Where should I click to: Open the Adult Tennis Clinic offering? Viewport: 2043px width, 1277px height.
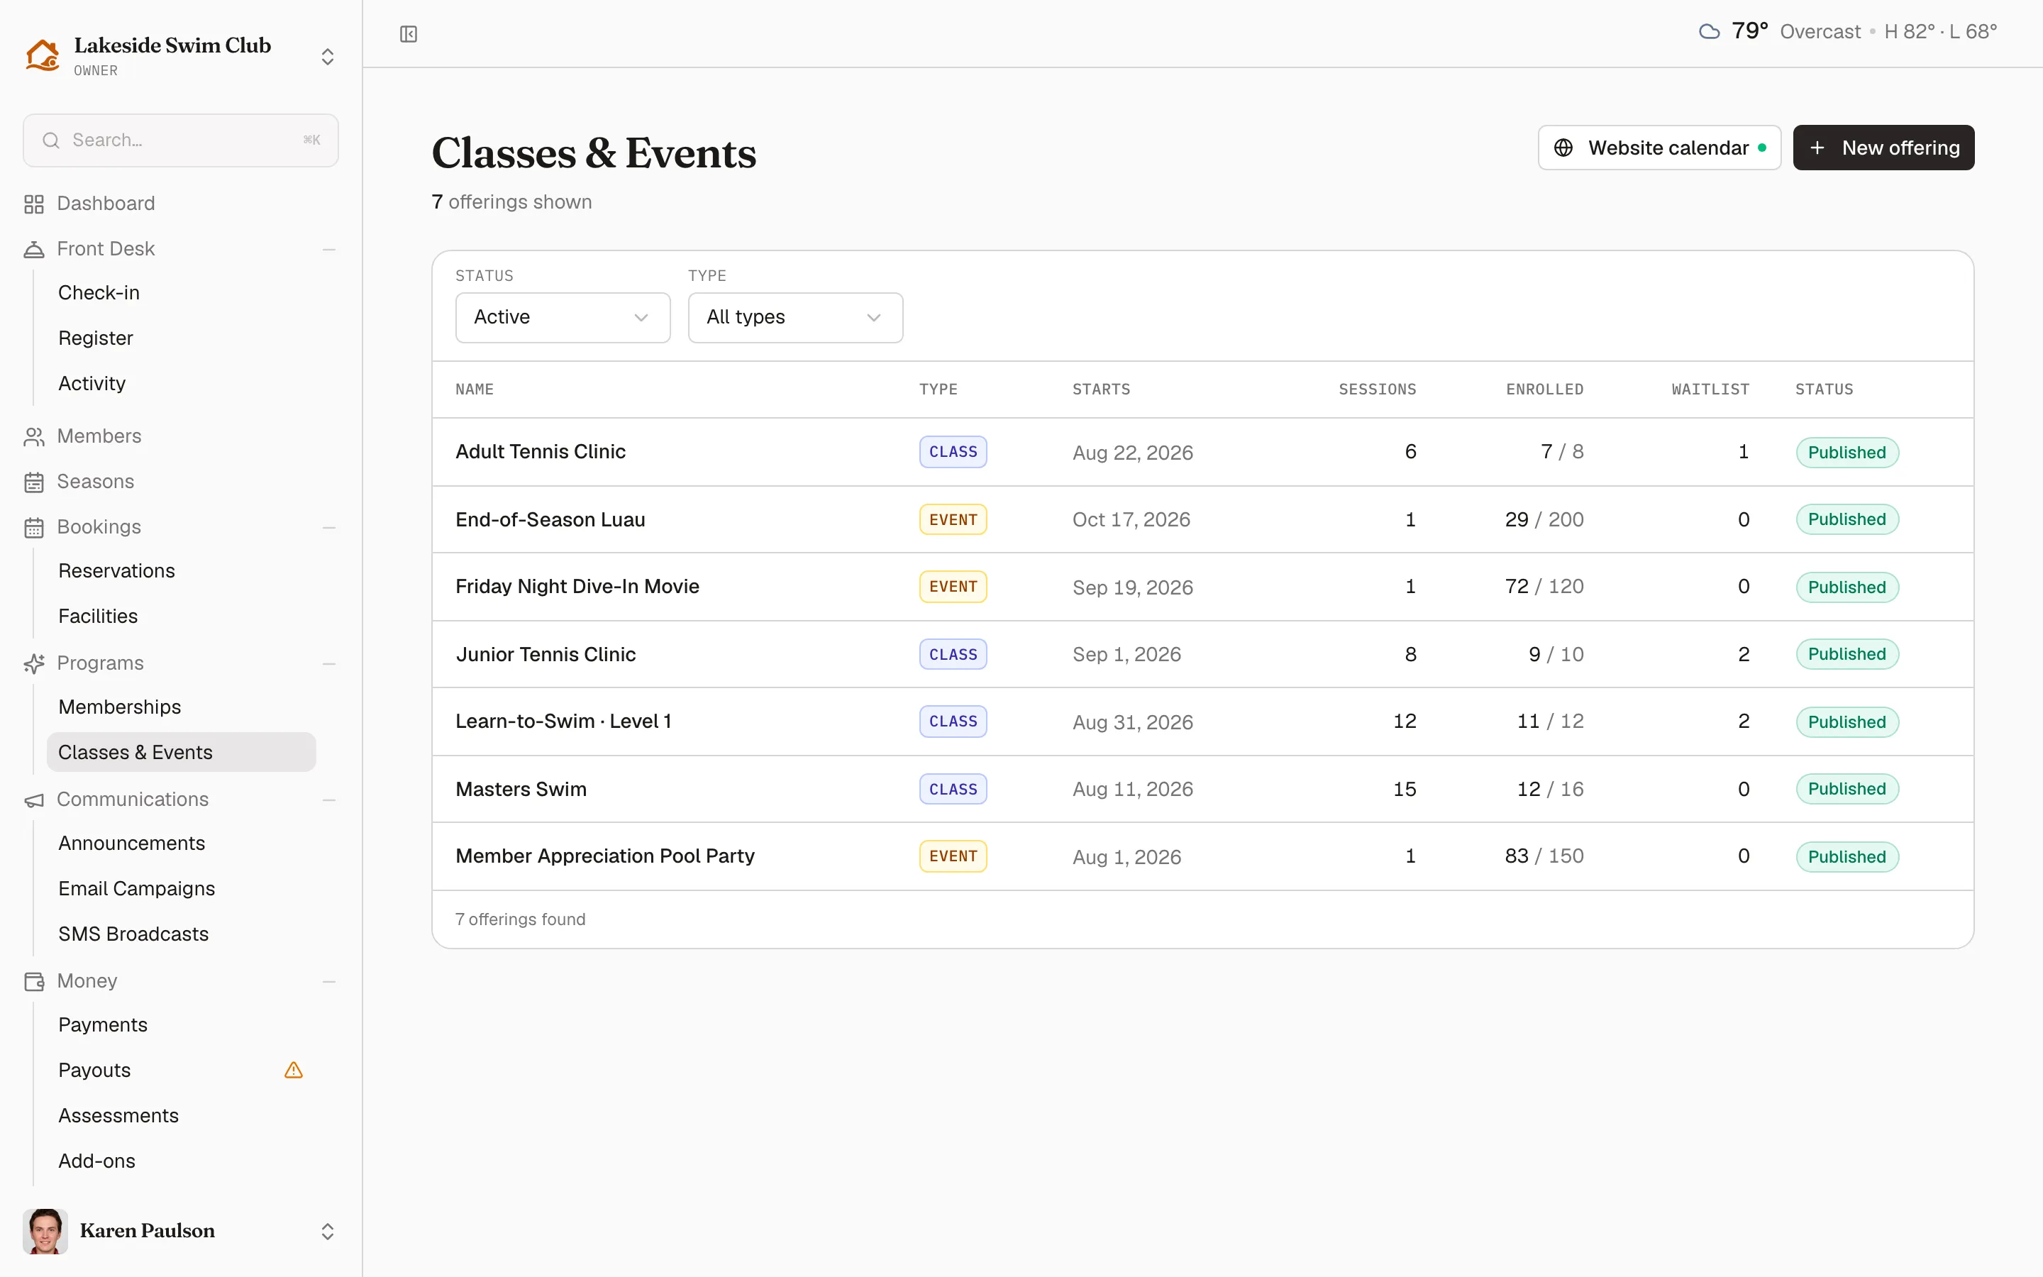pos(541,452)
